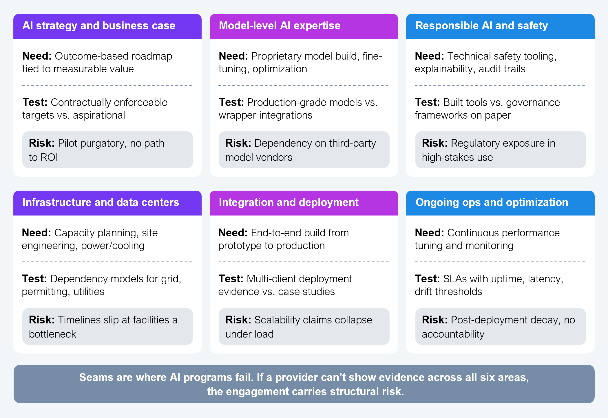The width and height of the screenshot is (608, 418).
Task: Click the "Responsible AI and safety" blue header
Action: [500, 26]
